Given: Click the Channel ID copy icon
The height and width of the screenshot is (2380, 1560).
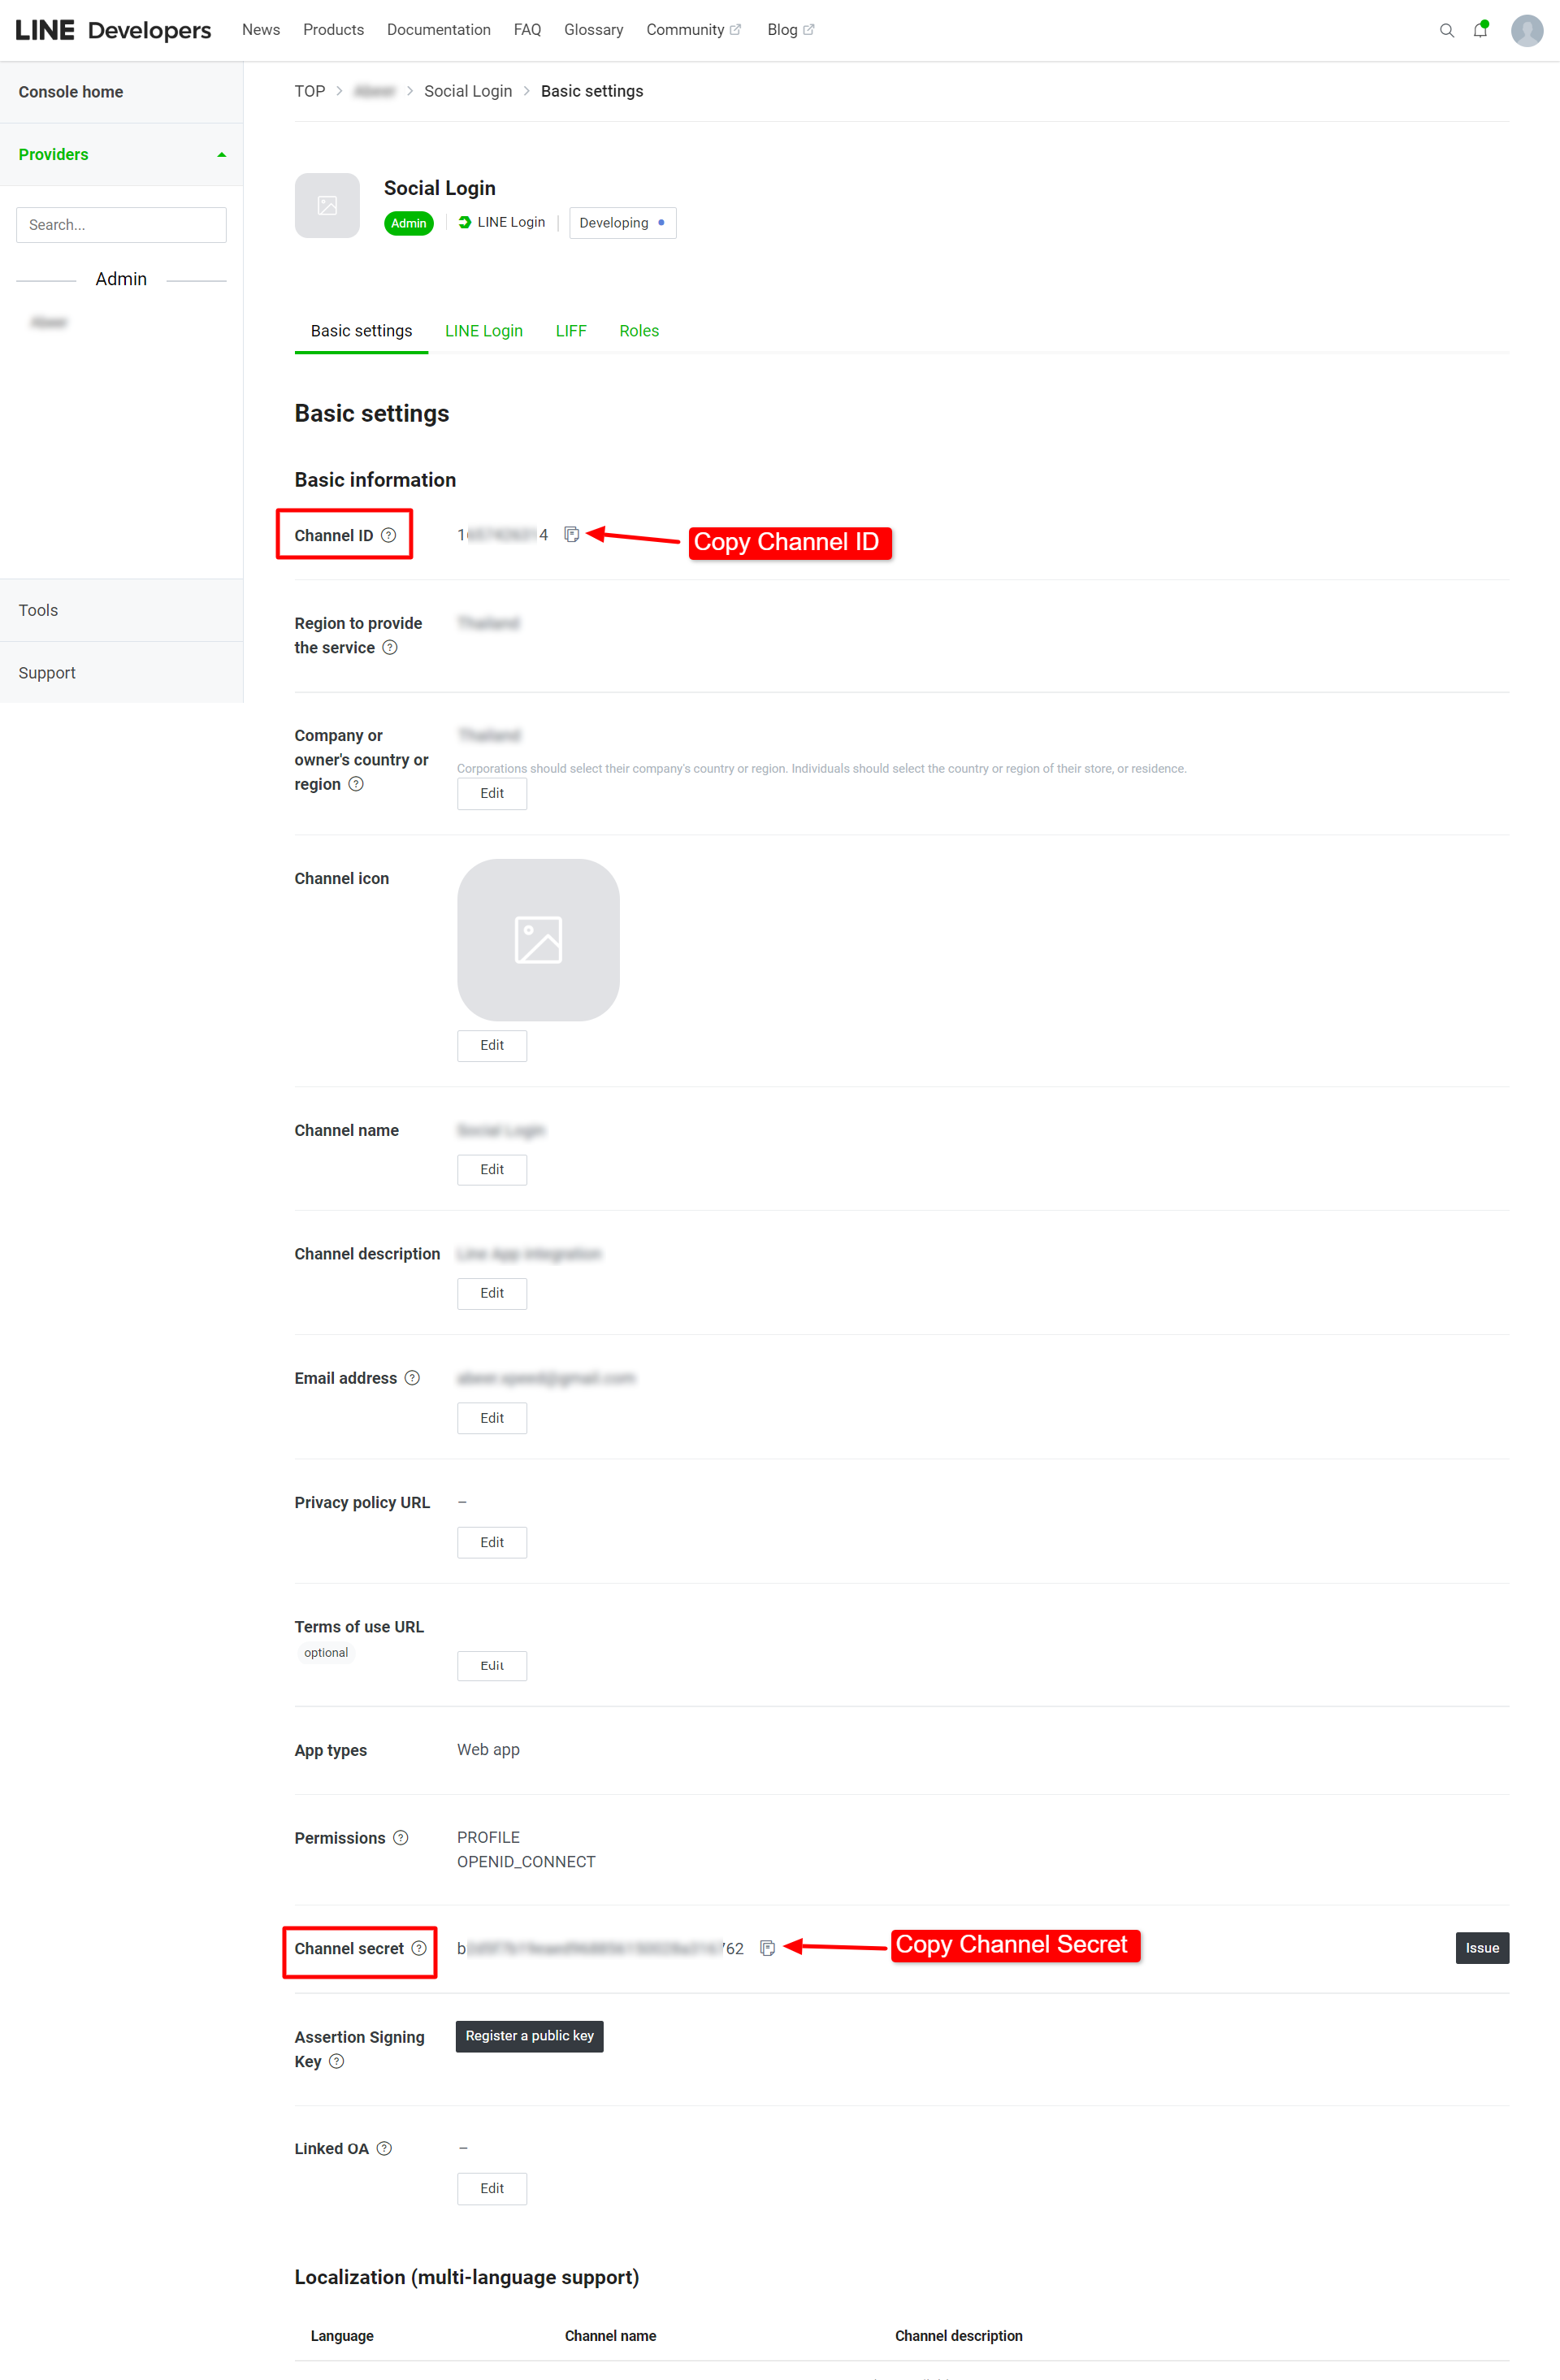Looking at the screenshot, I should point(571,535).
